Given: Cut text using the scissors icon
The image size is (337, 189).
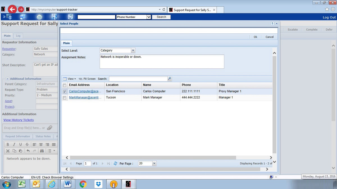Looking at the screenshot, I should pyautogui.click(x=8, y=151).
